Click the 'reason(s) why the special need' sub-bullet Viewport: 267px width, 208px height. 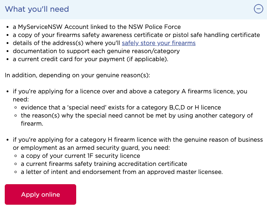(x=137, y=115)
